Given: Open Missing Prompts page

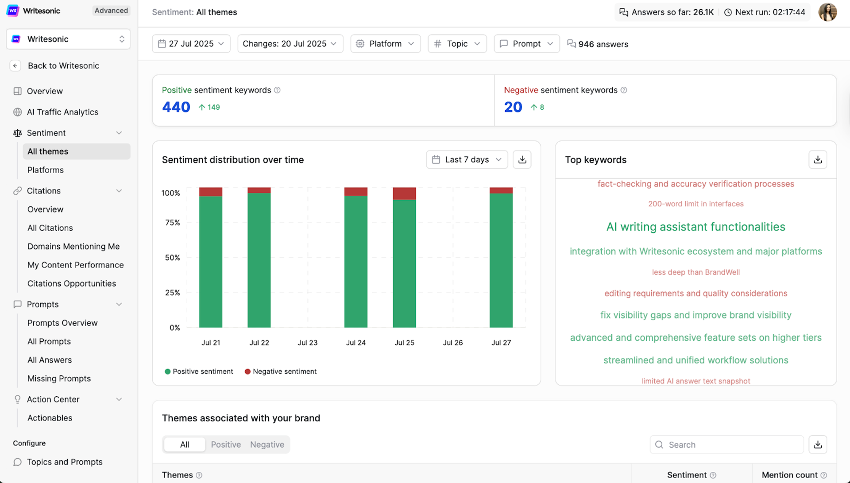Looking at the screenshot, I should [59, 379].
